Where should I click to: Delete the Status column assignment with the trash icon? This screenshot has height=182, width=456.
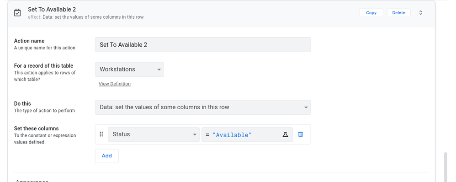300,134
